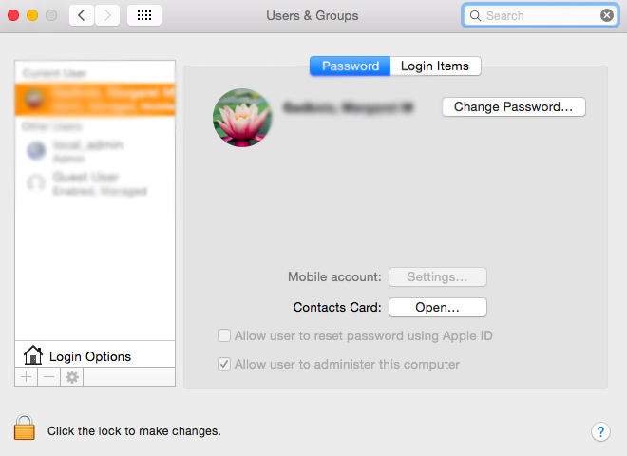Viewport: 627px width, 456px height.
Task: Add a user with the plus button
Action: coord(26,377)
